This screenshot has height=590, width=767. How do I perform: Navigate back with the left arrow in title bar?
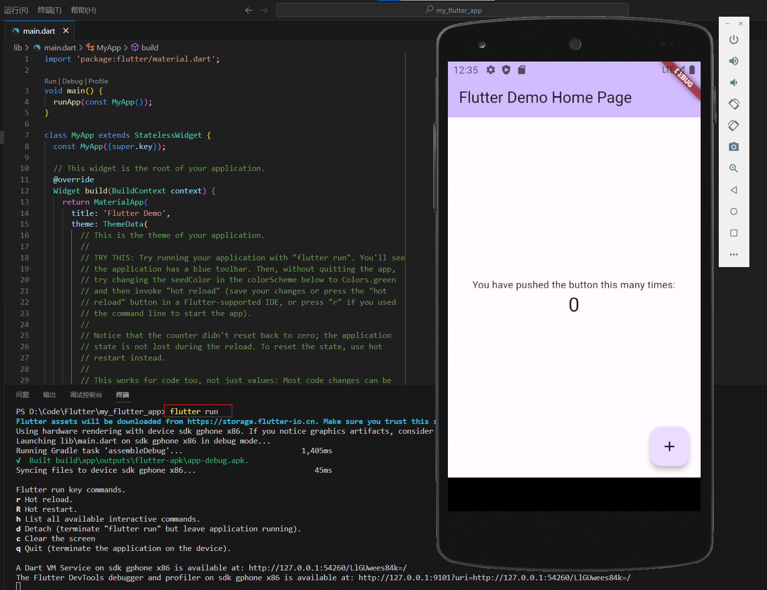tap(249, 10)
